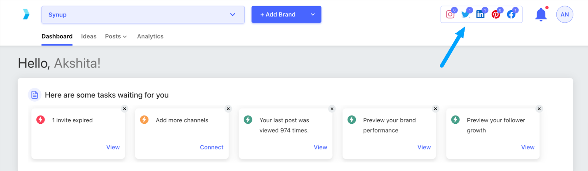
Task: Click the AN profile avatar
Action: coord(564,15)
